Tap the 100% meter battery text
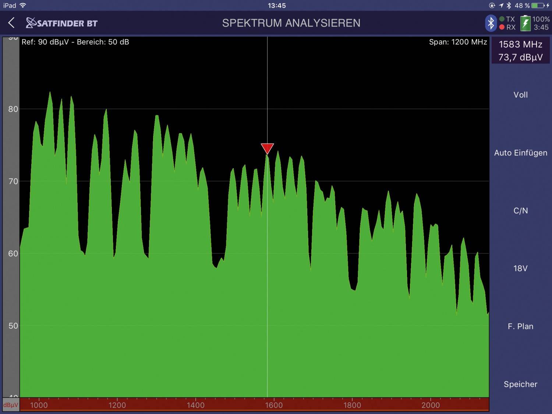552x414 pixels. click(541, 19)
